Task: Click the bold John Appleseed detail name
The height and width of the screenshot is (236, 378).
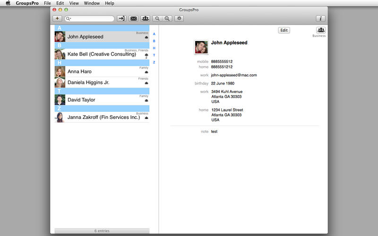Action: (x=229, y=42)
